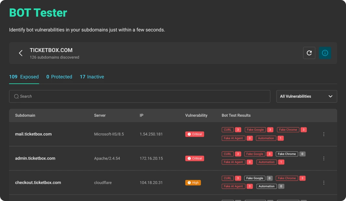Click Fake Chrome tag in admin.ticketbox.com row
Screen dimensions: 346x201
287,154
